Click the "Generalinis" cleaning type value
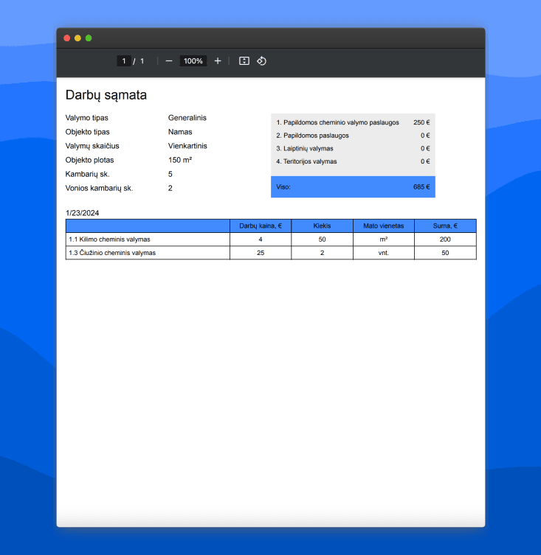 pyautogui.click(x=187, y=118)
